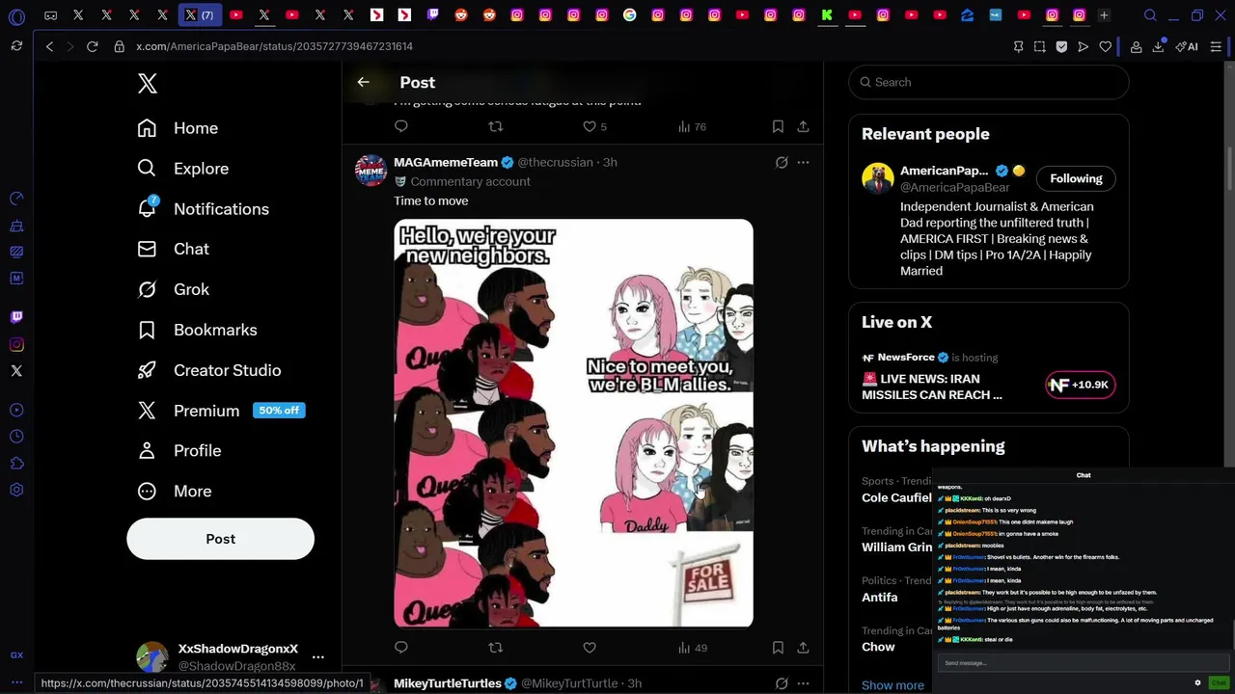The width and height of the screenshot is (1235, 694).
Task: Open the Antifa trending topic
Action: point(880,597)
